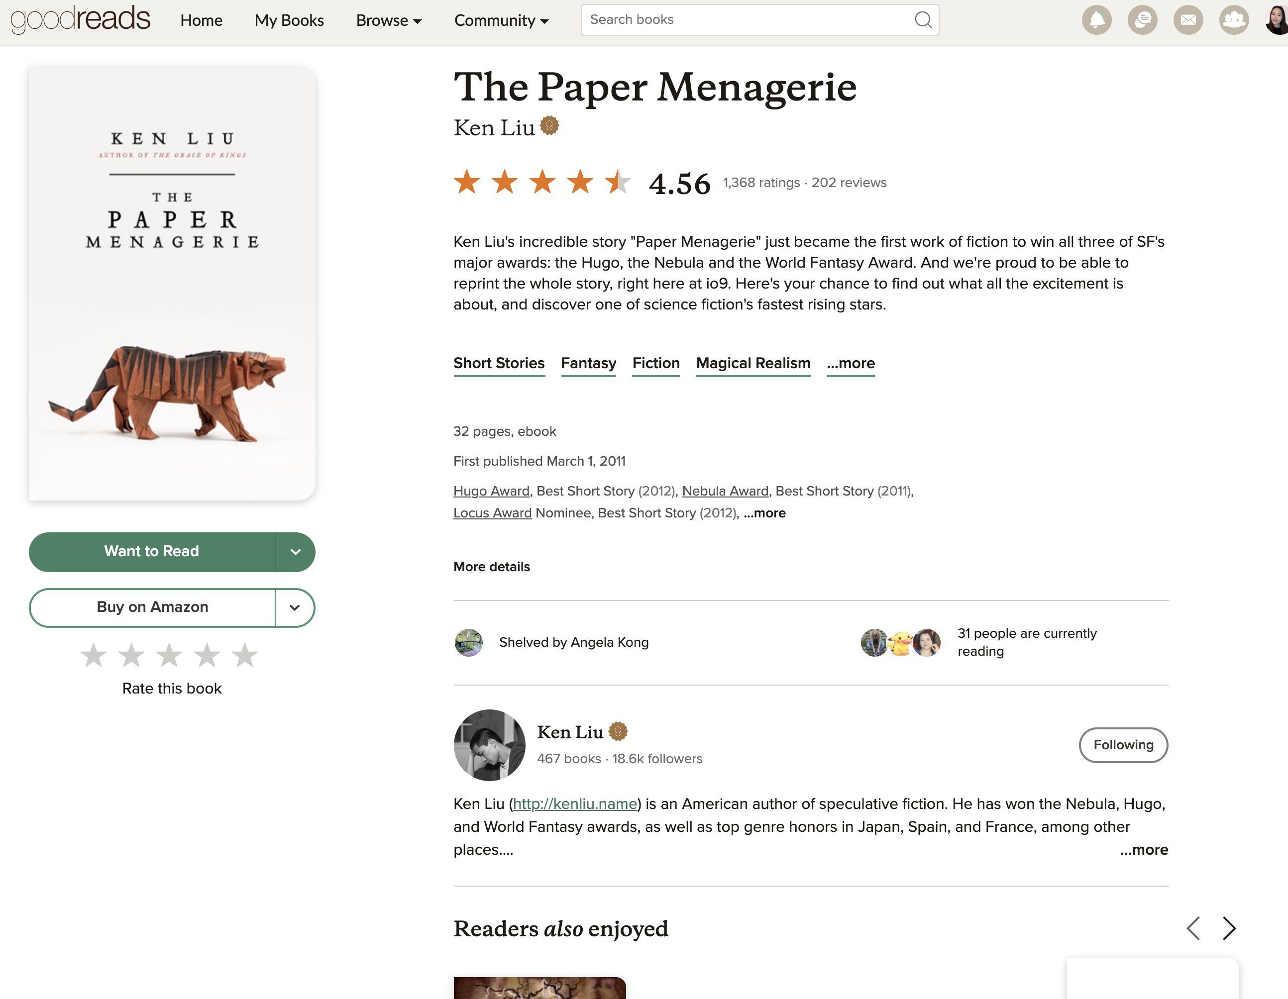
Task: Click author badge next to Ken Liu bio name
Action: [618, 731]
